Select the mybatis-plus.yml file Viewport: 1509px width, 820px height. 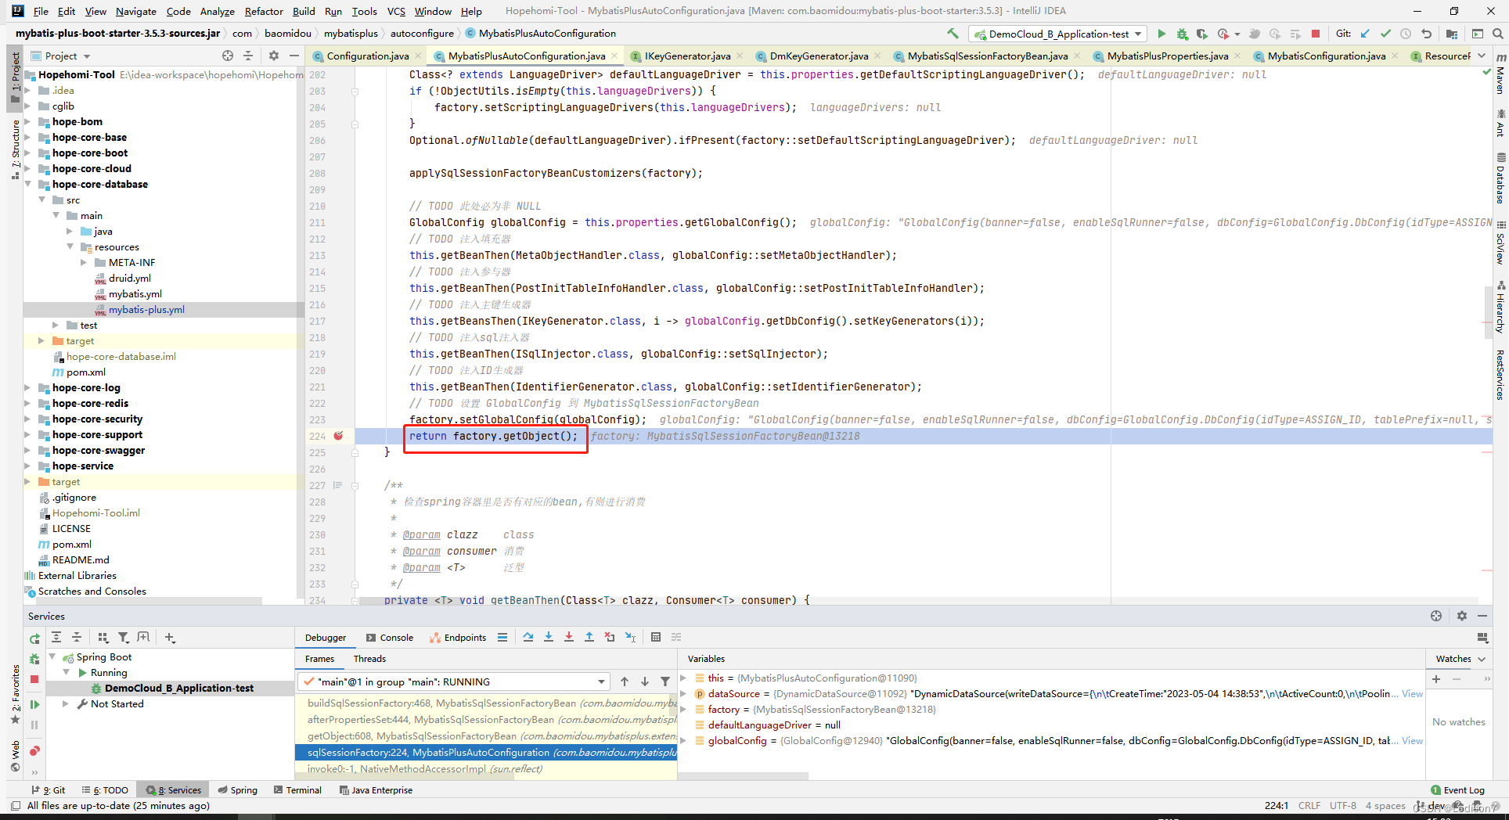coord(146,310)
